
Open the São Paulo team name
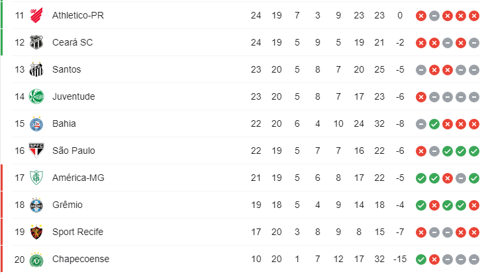click(x=73, y=151)
